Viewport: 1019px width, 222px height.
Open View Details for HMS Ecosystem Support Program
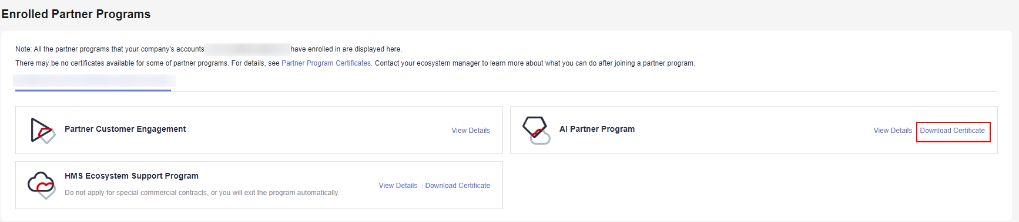pyautogui.click(x=398, y=186)
